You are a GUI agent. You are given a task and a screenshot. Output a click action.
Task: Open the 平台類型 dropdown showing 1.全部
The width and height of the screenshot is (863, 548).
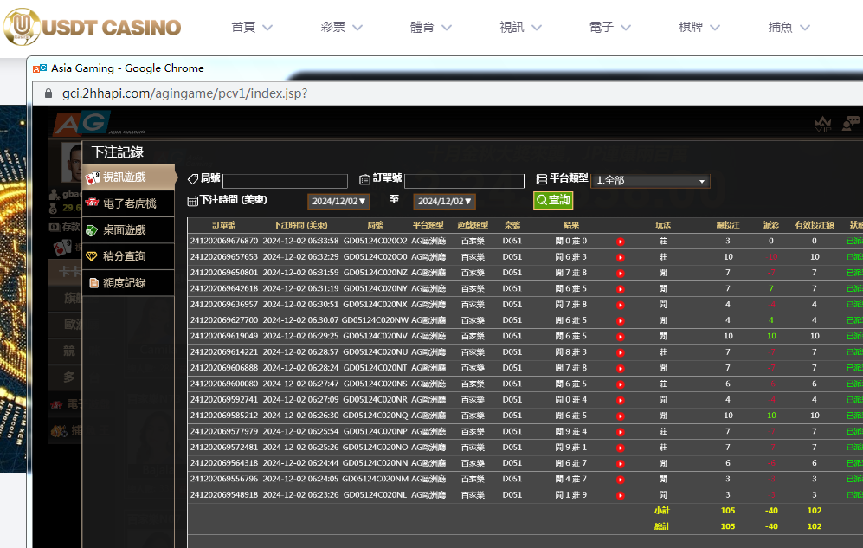(649, 181)
